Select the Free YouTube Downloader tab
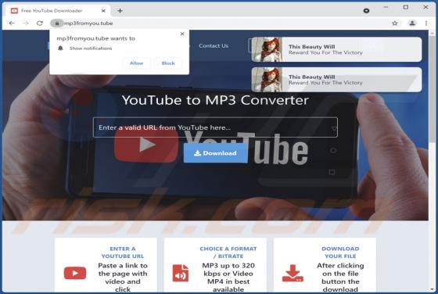This screenshot has height=294, width=438. point(57,11)
